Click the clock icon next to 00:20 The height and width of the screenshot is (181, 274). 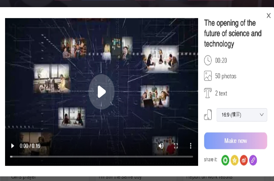coord(208,60)
